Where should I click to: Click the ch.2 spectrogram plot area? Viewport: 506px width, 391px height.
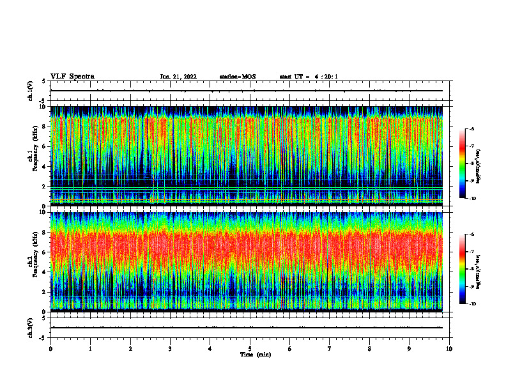tap(247, 262)
